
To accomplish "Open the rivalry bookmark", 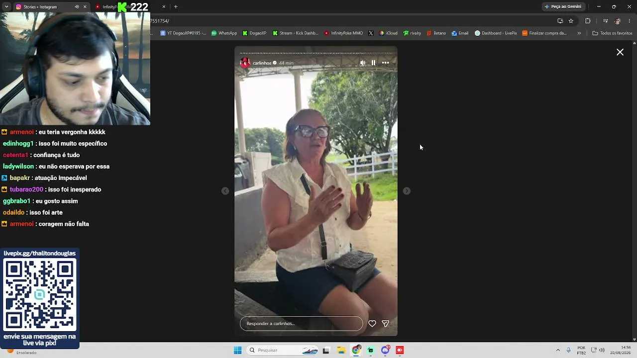I will 412,33.
